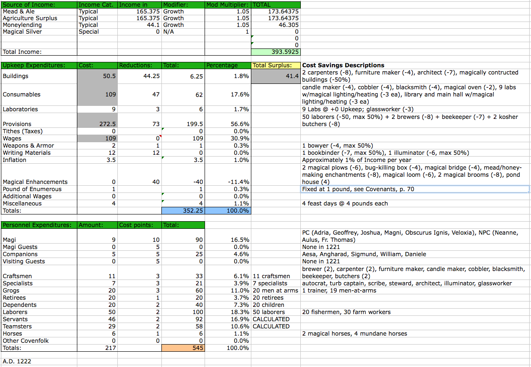
Task: Click the "Companions" cell
Action: tap(39, 254)
